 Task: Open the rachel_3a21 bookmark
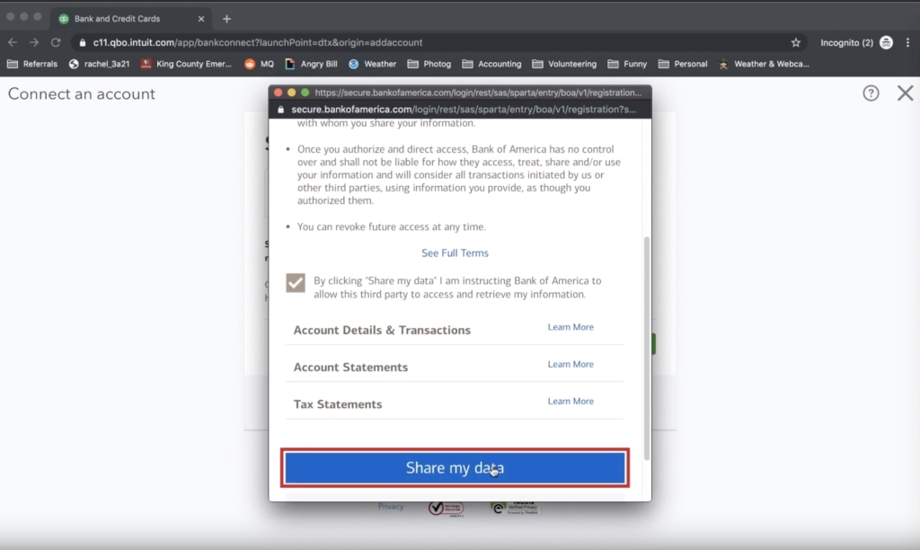[99, 64]
